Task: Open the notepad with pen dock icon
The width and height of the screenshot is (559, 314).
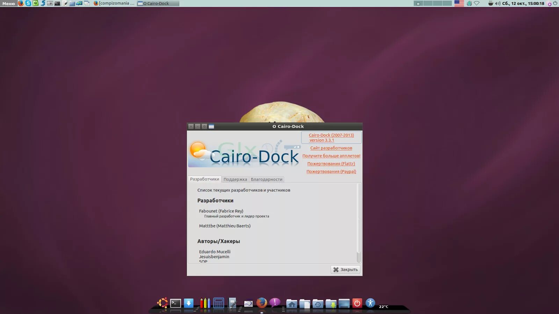Action: pyautogui.click(x=232, y=303)
